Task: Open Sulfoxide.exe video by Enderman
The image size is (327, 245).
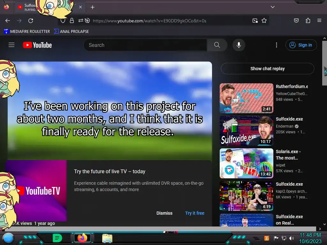Action: pyautogui.click(x=246, y=130)
